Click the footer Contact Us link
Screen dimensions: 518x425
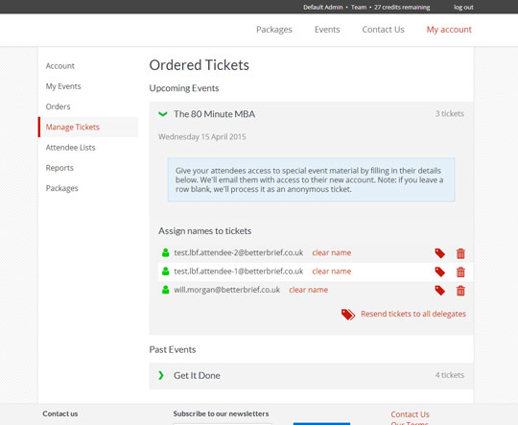tap(410, 414)
